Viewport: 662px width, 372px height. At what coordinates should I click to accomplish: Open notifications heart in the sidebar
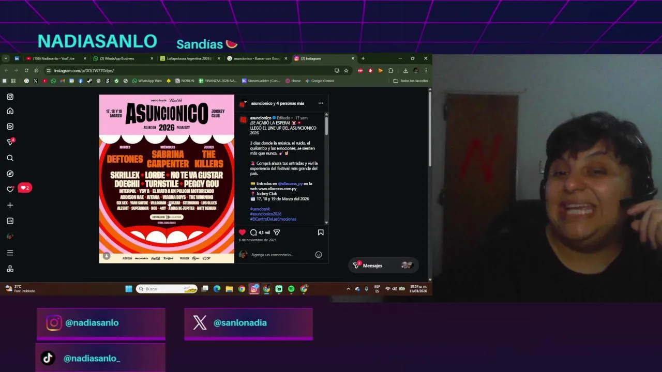click(10, 189)
